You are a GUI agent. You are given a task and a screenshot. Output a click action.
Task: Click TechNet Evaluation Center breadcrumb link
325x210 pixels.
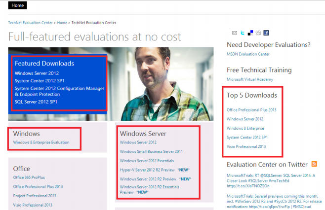point(31,23)
